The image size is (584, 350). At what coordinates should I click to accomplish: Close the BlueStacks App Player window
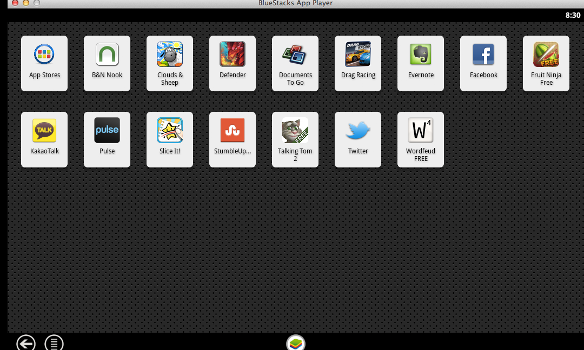pos(15,3)
